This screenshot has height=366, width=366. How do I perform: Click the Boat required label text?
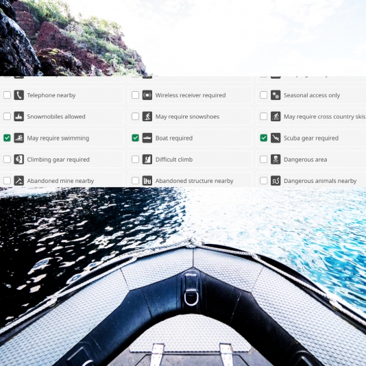174,138
